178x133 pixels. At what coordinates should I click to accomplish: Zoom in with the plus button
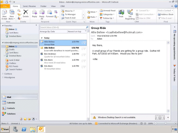[x=176, y=124]
